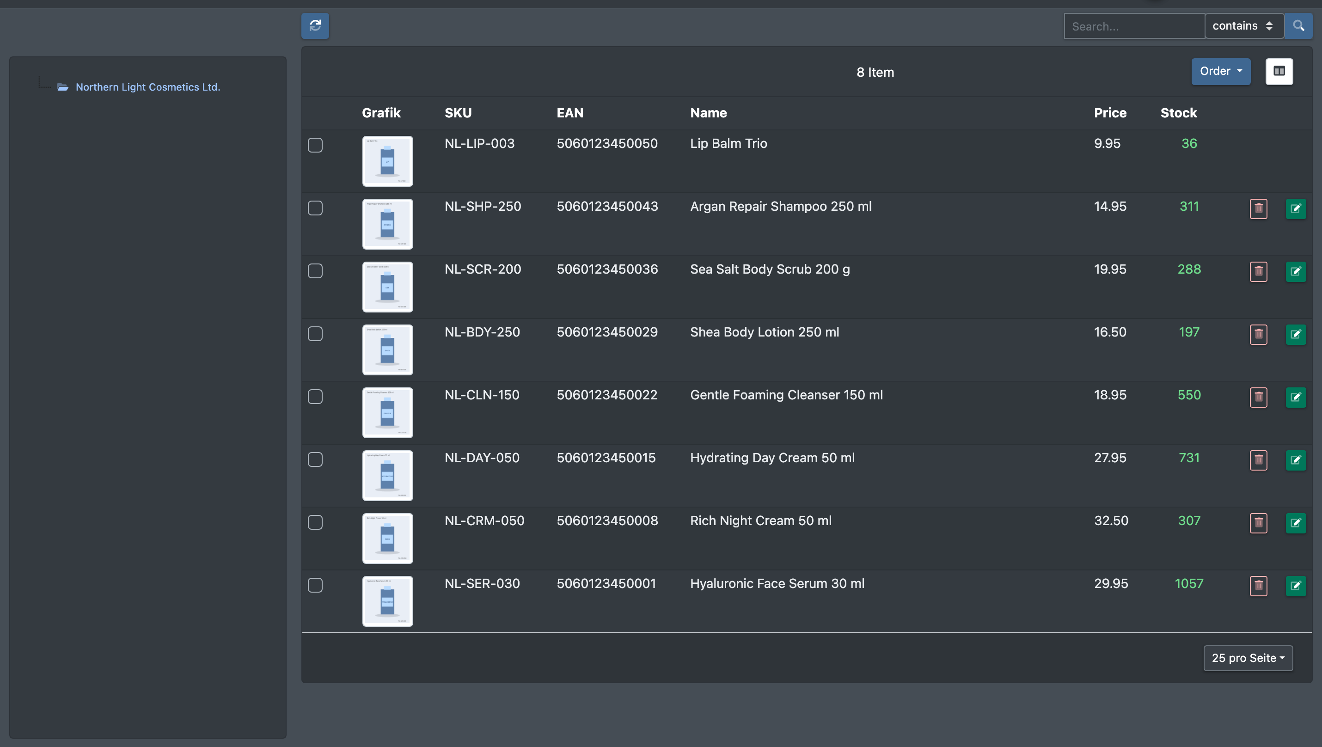The image size is (1322, 747).
Task: Open the contains search mode selector
Action: click(1244, 25)
